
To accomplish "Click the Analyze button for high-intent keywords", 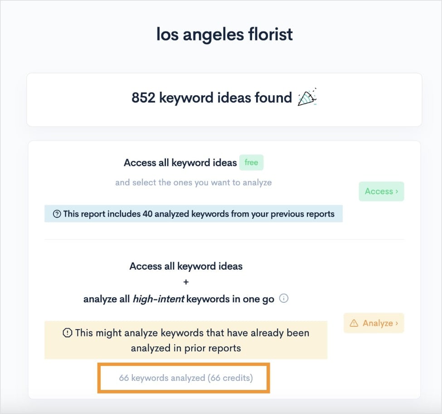I will point(374,323).
